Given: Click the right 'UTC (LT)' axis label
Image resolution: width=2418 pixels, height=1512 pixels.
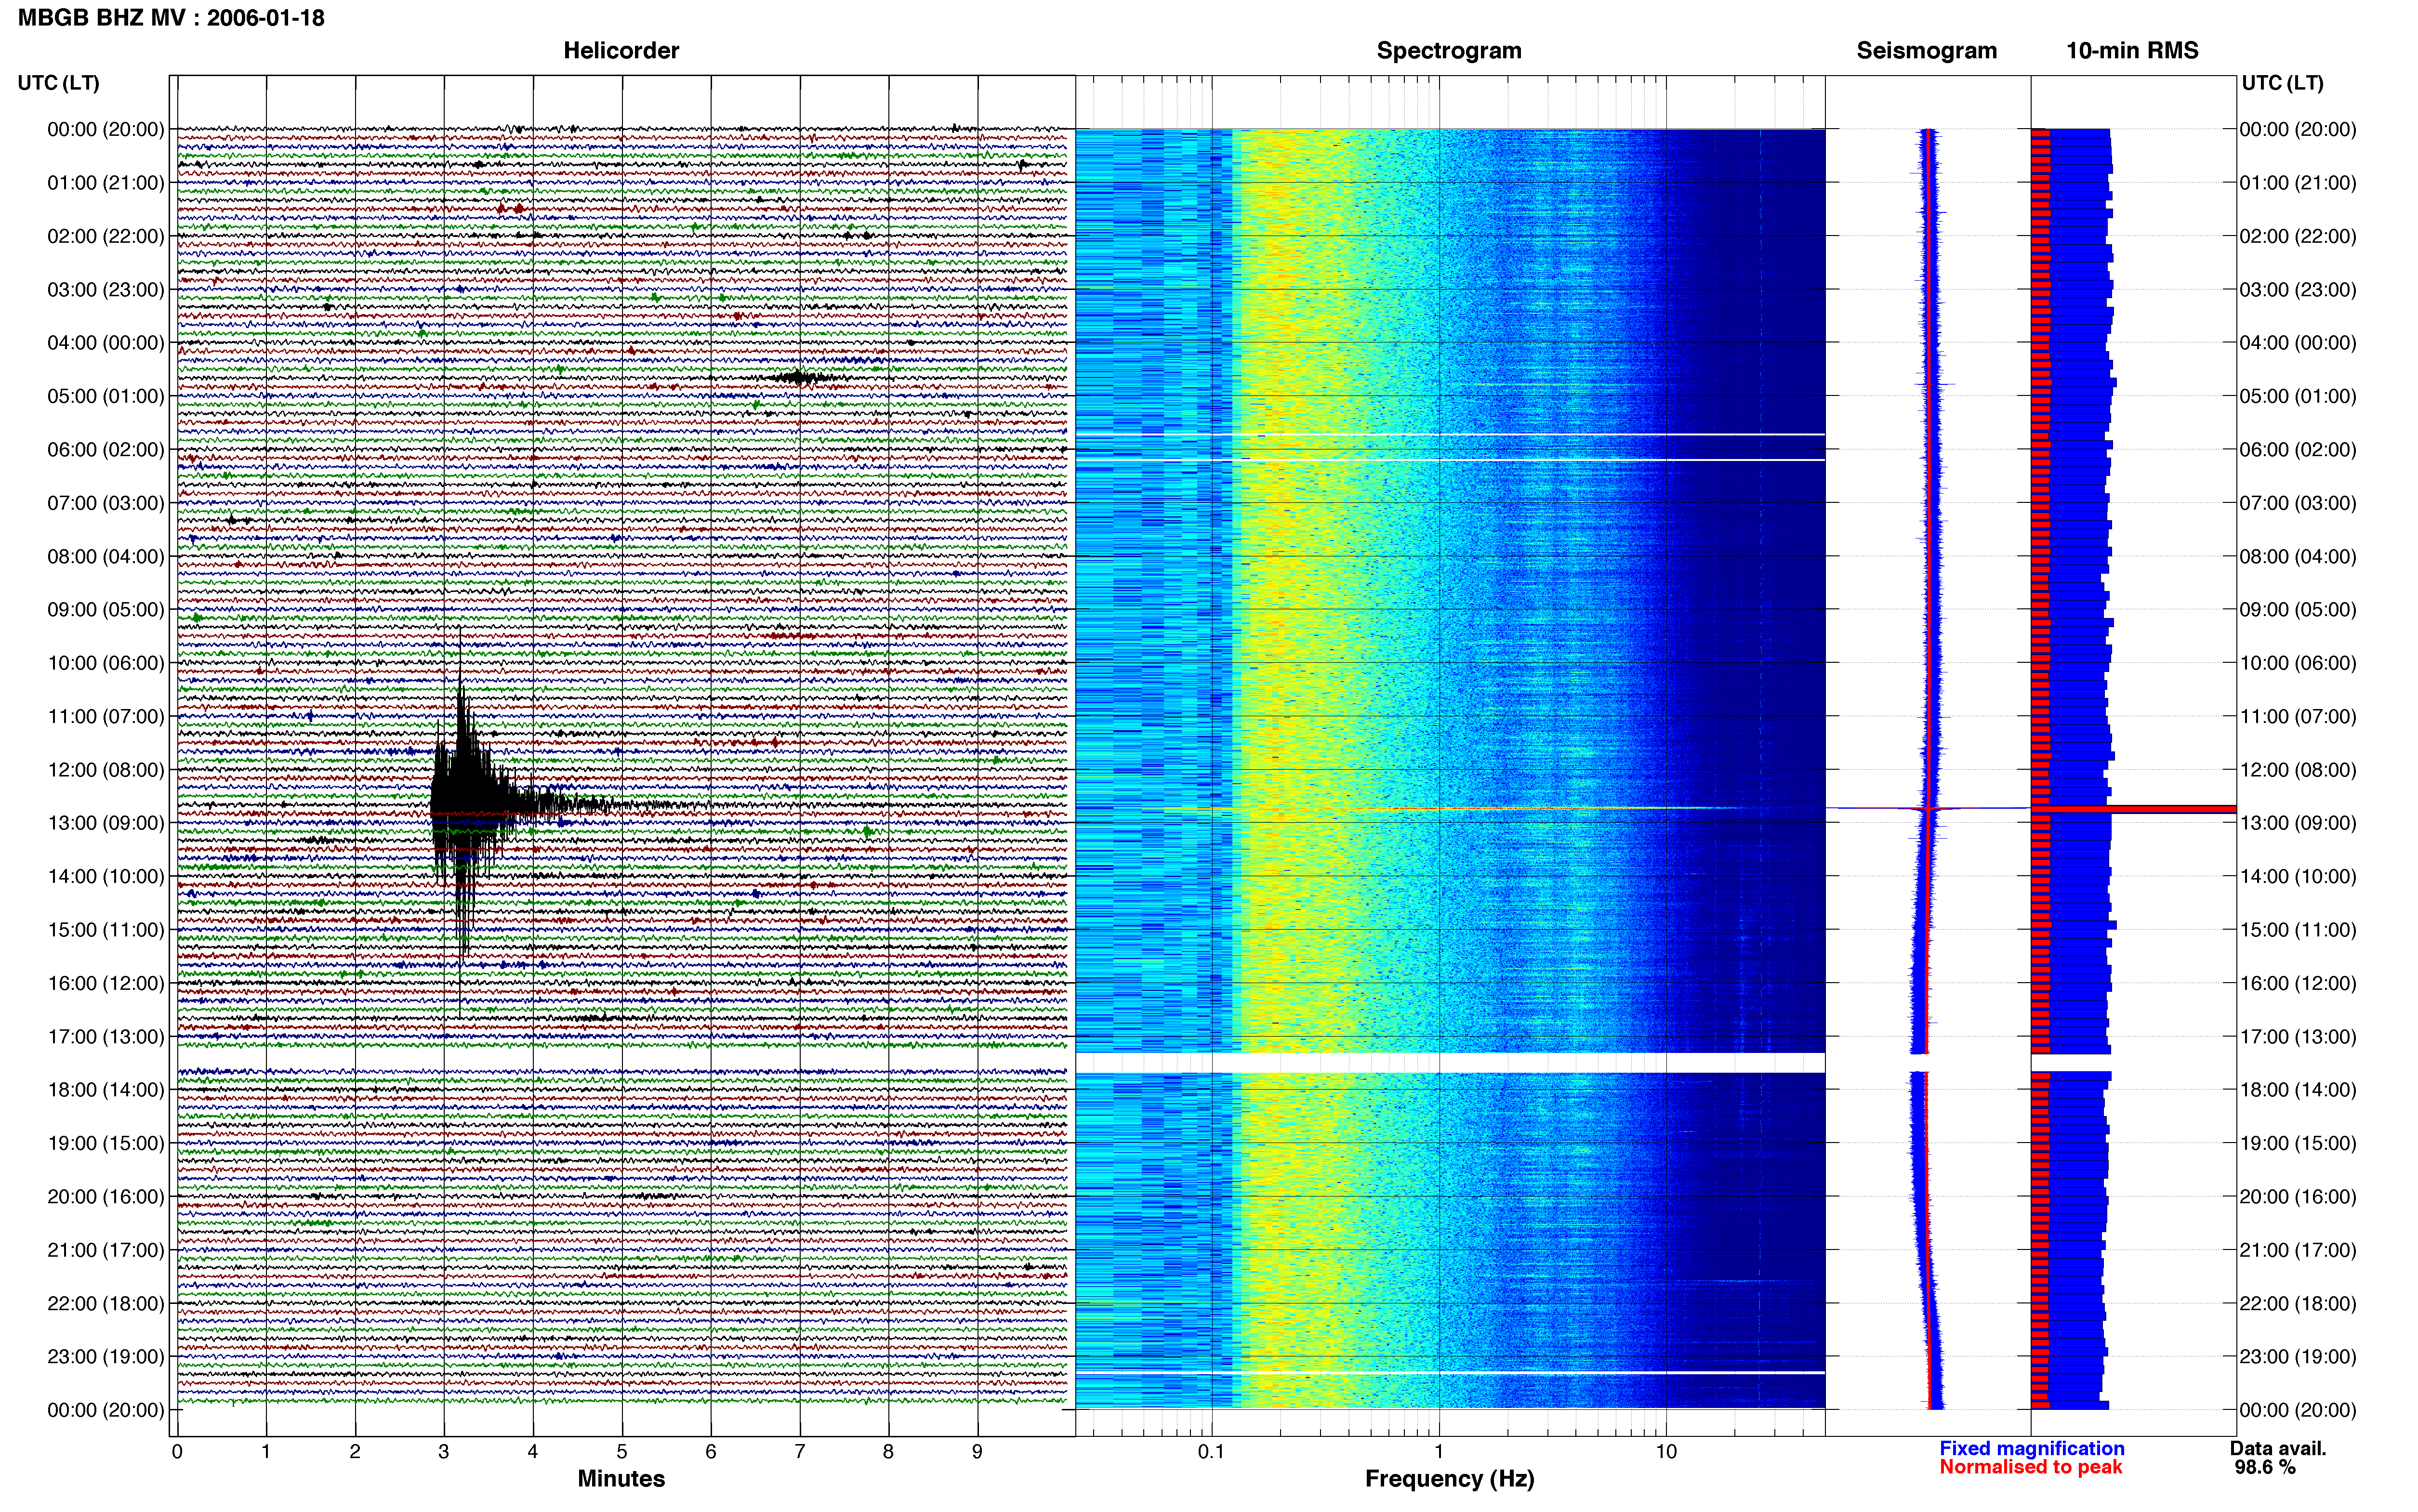Looking at the screenshot, I should click(2282, 83).
